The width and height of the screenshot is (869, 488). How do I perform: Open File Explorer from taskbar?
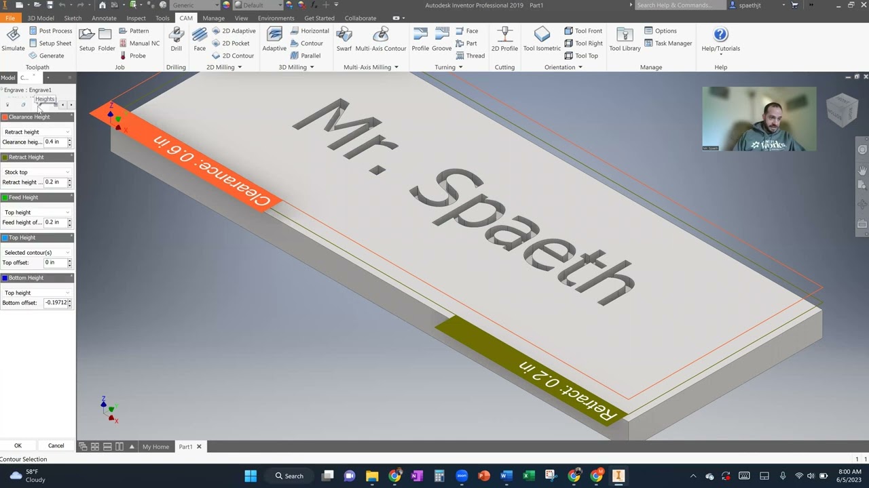[x=372, y=476]
